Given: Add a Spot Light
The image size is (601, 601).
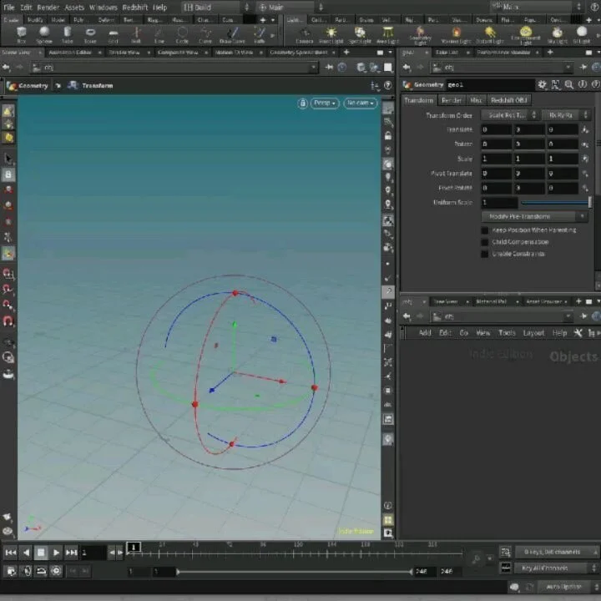Looking at the screenshot, I should click(360, 34).
